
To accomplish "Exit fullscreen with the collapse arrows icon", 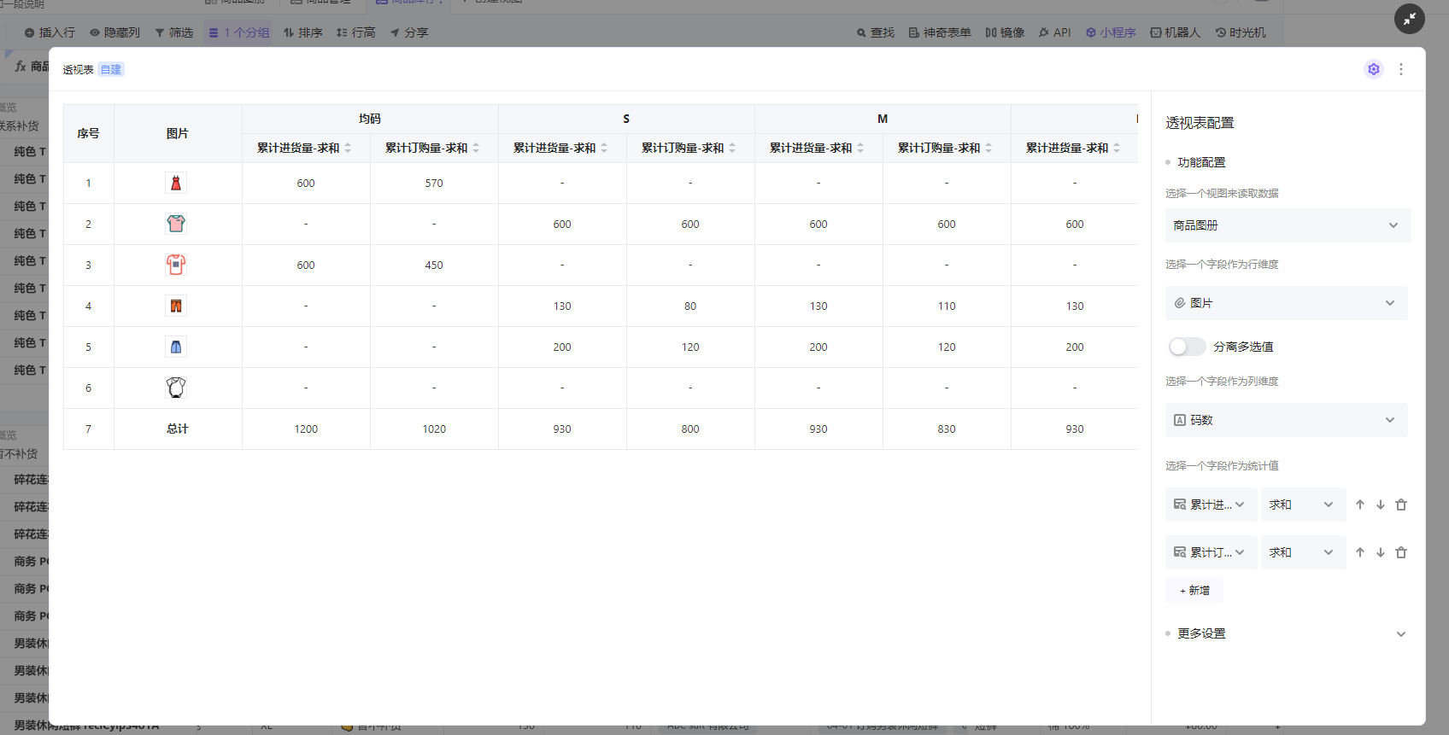I will tap(1409, 19).
